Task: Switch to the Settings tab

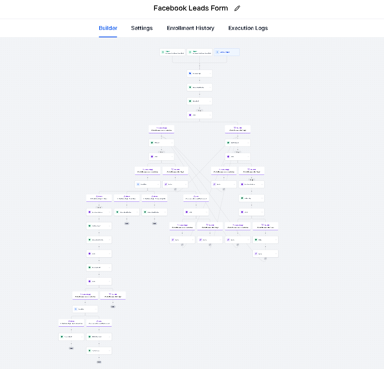Action: pyautogui.click(x=142, y=28)
